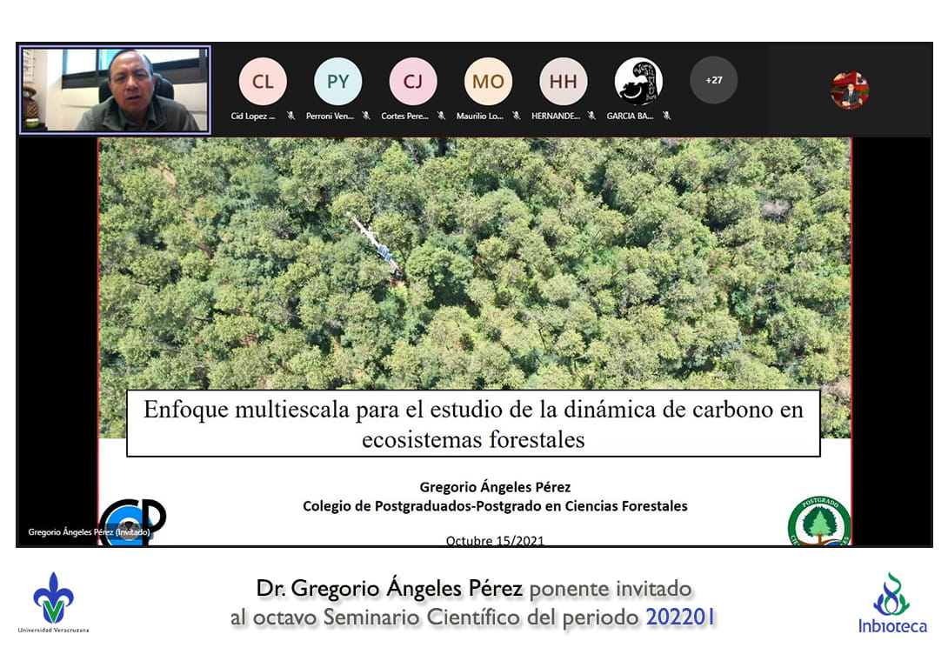The height and width of the screenshot is (661, 948).
Task: Click the Universidad Veracruzana logo
Action: [53, 602]
